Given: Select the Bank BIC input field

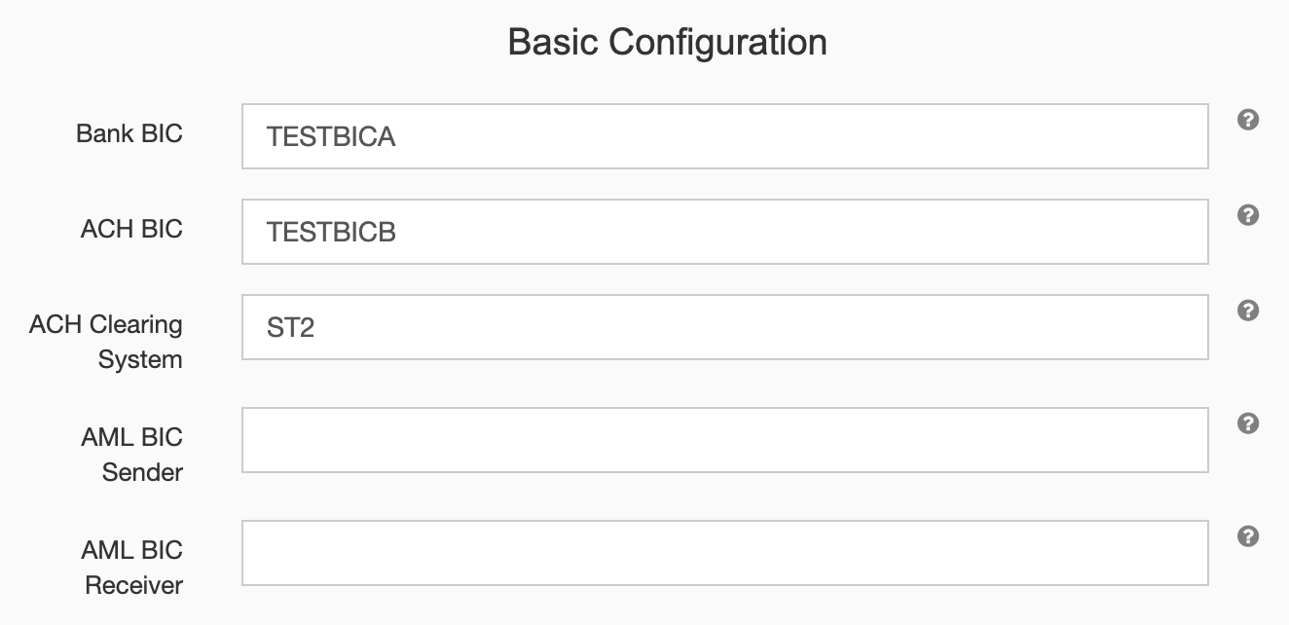Looking at the screenshot, I should point(724,136).
